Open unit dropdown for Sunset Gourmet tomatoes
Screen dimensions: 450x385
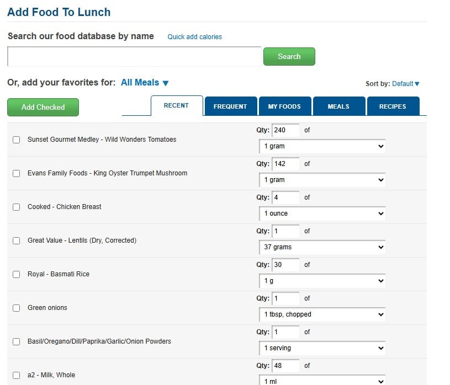(x=322, y=146)
